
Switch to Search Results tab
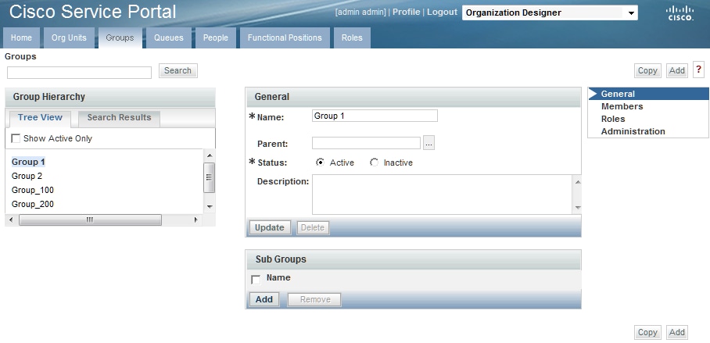119,118
